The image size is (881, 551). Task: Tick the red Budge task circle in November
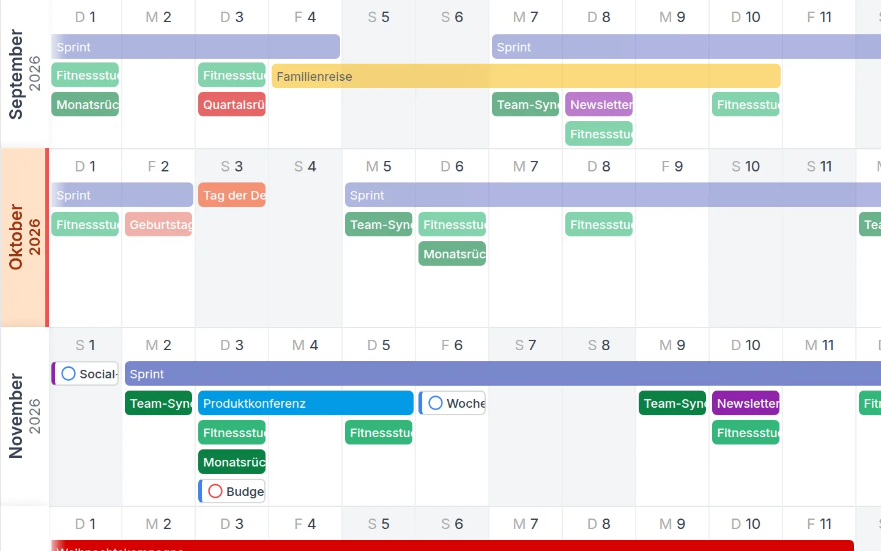pos(215,491)
